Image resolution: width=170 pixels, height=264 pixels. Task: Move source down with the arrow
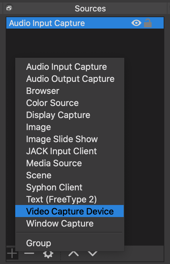(92, 254)
